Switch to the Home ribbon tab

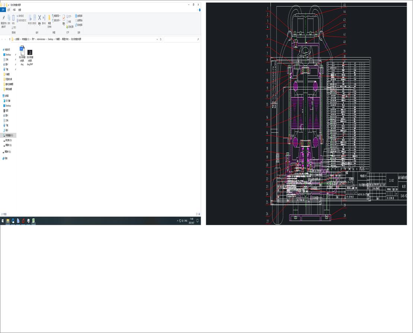[x=9, y=10]
